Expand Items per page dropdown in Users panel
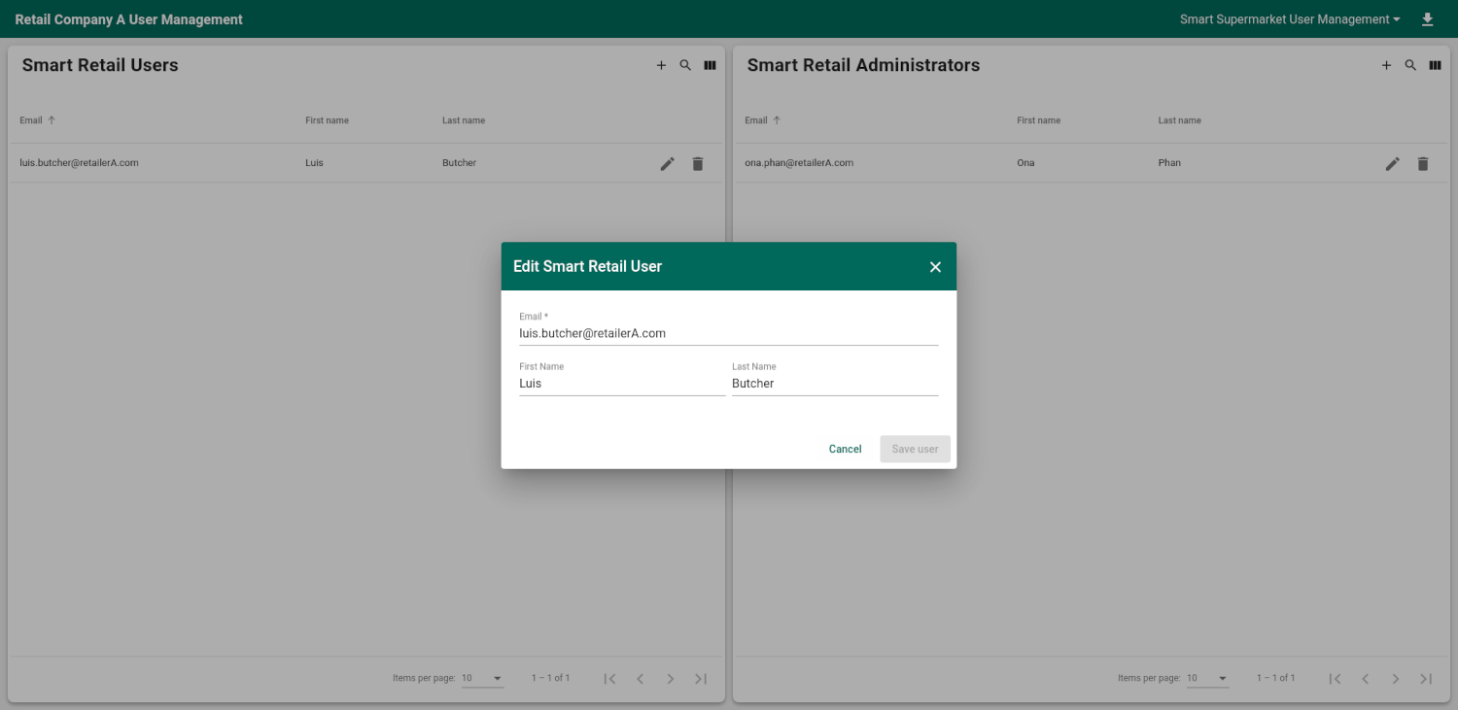Image resolution: width=1458 pixels, height=710 pixels. (483, 678)
